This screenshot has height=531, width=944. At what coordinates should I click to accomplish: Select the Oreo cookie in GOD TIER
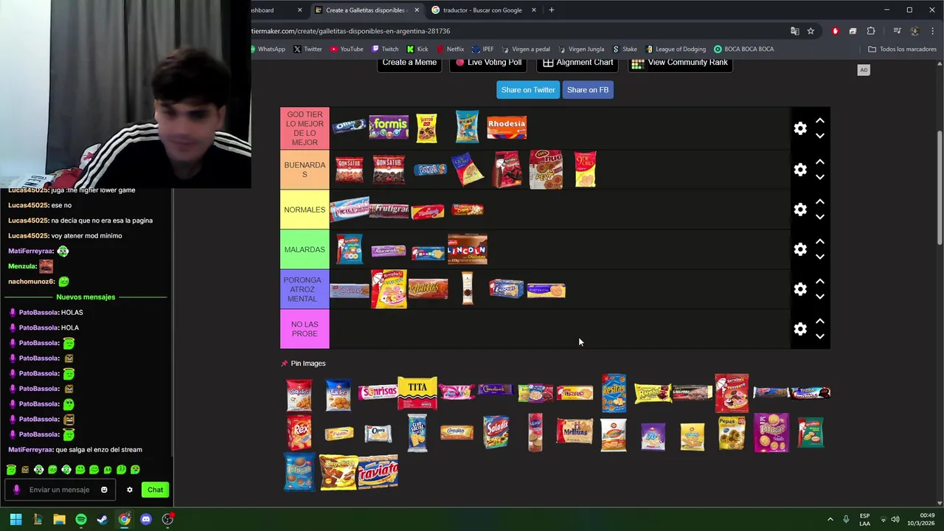[x=349, y=126]
